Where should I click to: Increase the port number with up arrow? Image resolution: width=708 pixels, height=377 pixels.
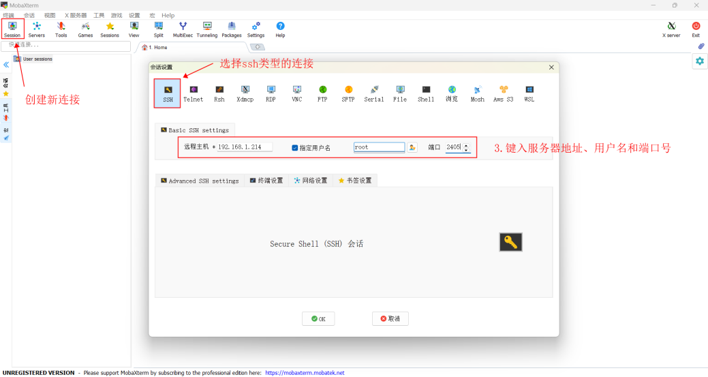[x=466, y=145]
